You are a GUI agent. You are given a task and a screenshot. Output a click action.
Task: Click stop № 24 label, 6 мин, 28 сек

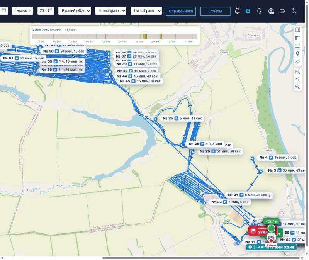coord(247,195)
